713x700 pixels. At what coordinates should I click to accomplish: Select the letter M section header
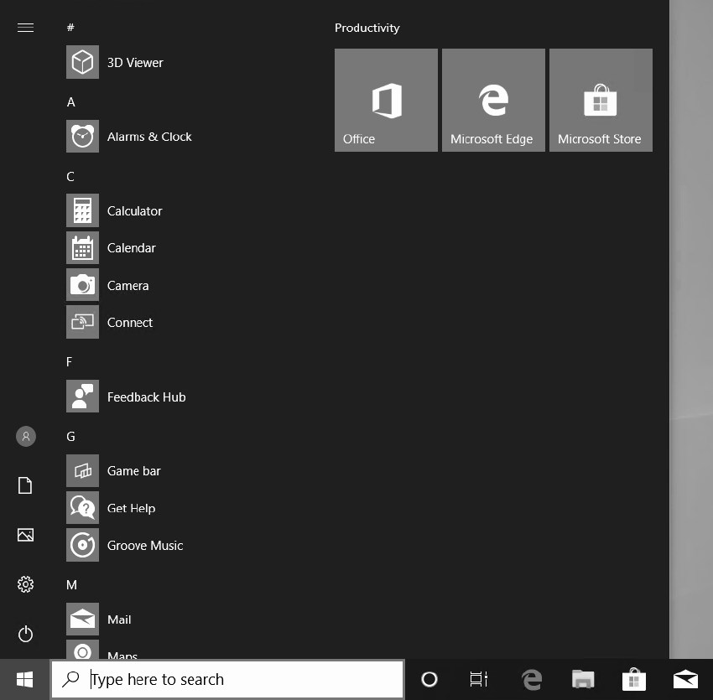pos(70,584)
